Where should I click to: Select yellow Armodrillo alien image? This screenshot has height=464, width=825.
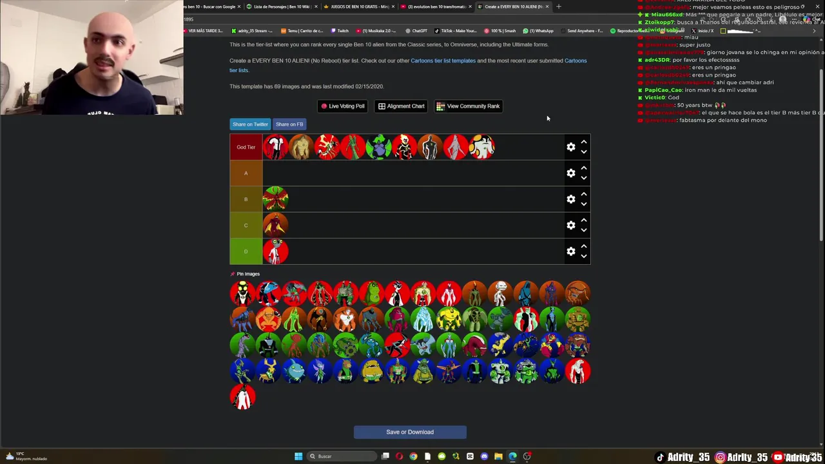[x=449, y=319]
